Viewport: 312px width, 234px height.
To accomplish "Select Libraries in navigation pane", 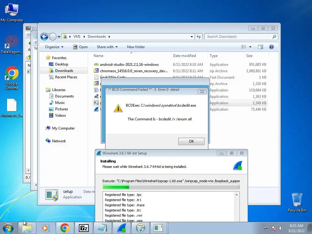I will (x=59, y=90).
